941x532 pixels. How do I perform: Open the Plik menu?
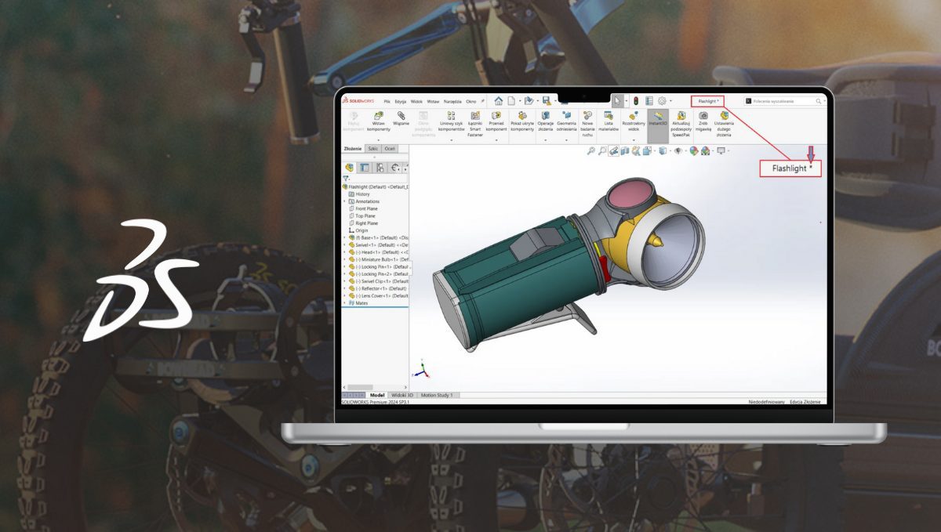(387, 102)
